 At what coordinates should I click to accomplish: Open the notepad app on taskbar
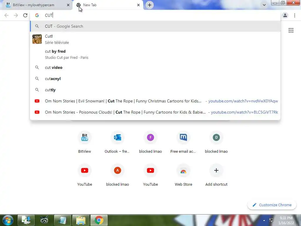(x=63, y=220)
